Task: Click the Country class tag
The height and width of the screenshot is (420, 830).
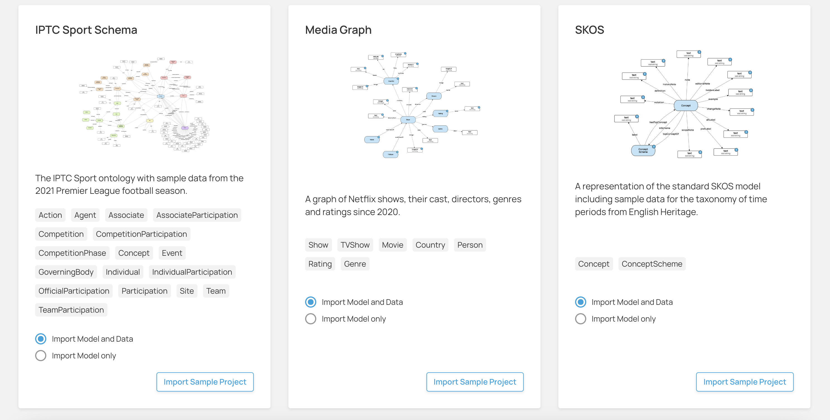Action: [x=430, y=245]
